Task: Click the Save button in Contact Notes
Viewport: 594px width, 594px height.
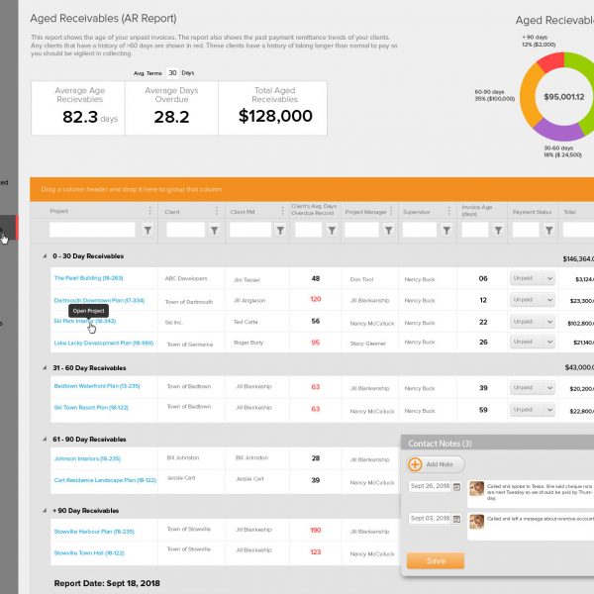Action: (x=436, y=560)
